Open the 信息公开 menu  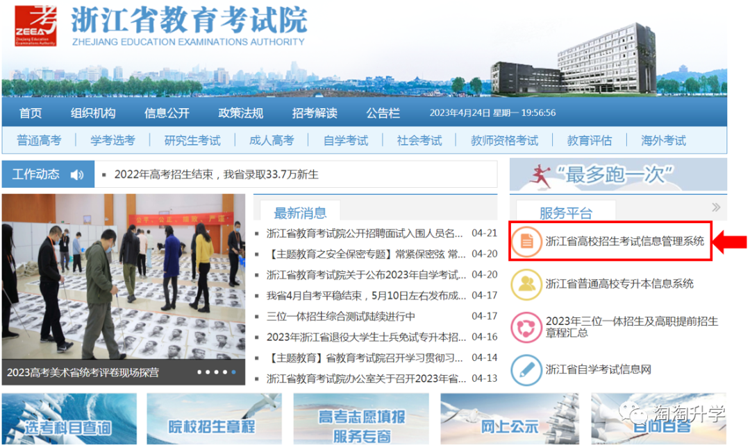[x=167, y=113]
